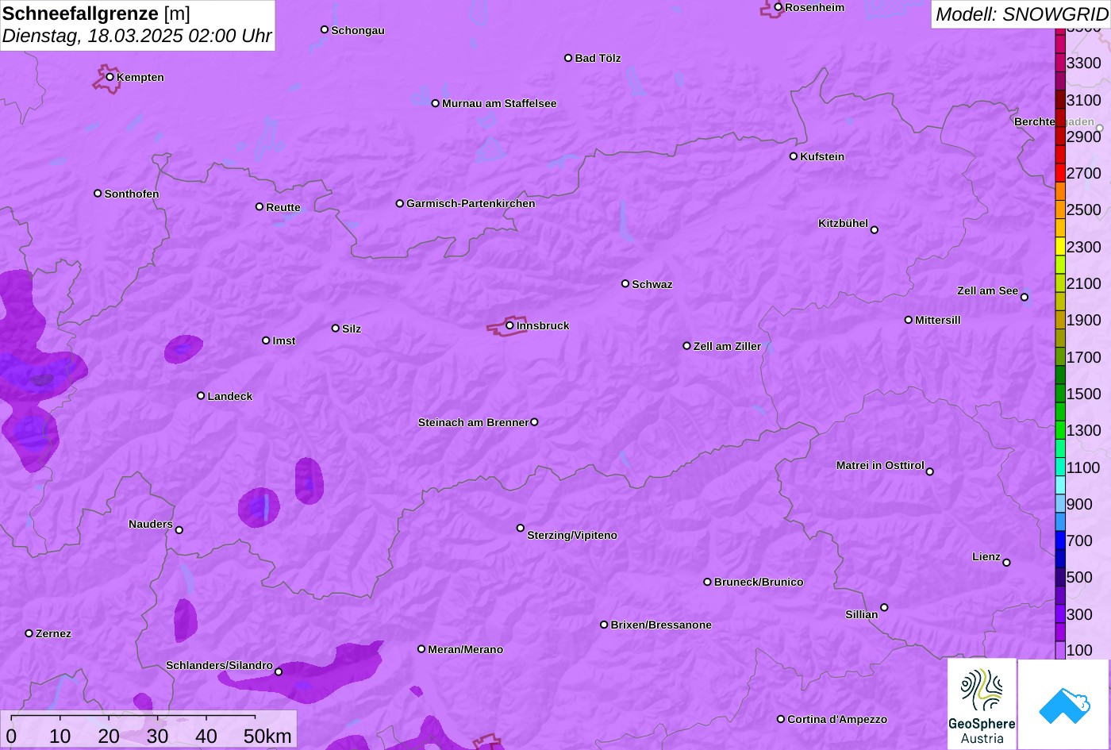
Task: Click the GeoSphere Austria logo
Action: (982, 704)
